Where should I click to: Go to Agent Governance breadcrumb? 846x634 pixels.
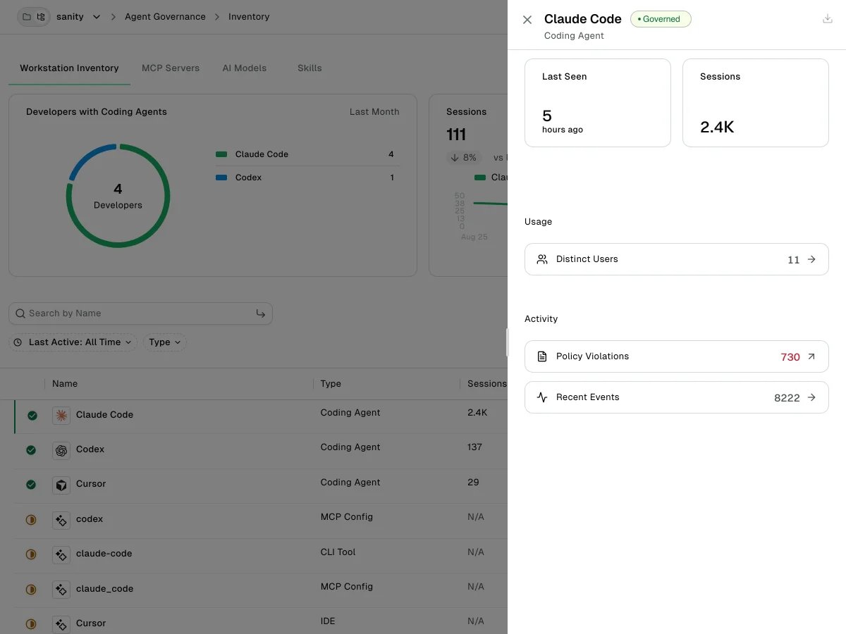point(165,16)
